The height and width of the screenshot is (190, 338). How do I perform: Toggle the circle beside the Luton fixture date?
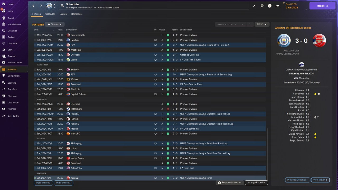click(35, 148)
